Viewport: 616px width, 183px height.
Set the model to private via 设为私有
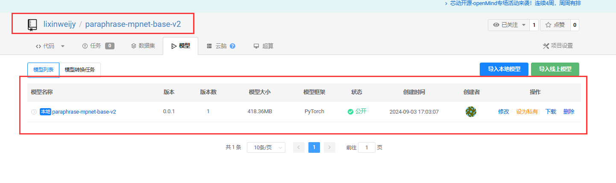tap(527, 112)
